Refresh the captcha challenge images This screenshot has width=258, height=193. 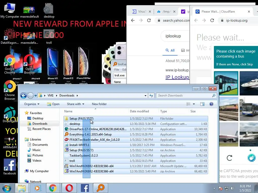point(229,158)
